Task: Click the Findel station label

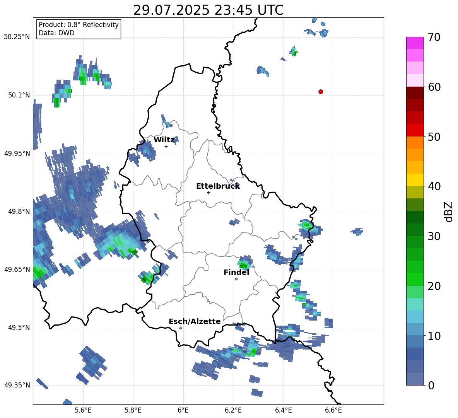Action: [236, 272]
